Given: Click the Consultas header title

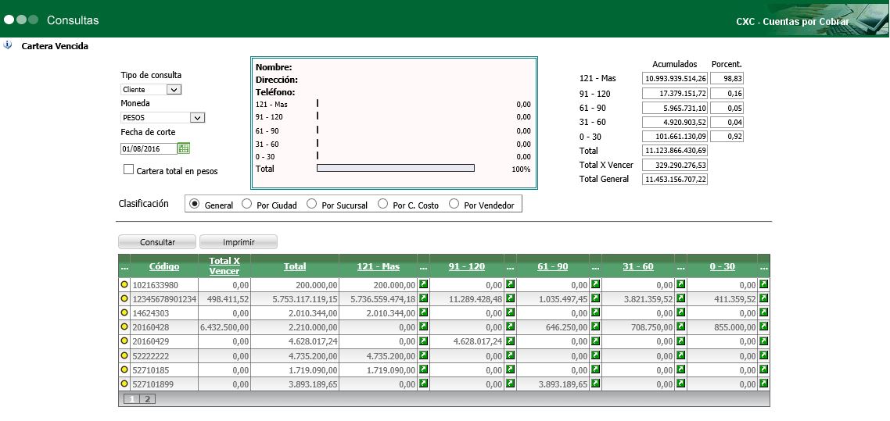Looking at the screenshot, I should [x=73, y=20].
